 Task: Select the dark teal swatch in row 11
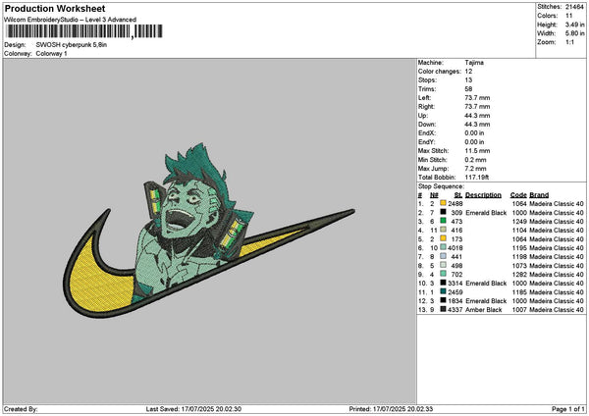(444, 291)
